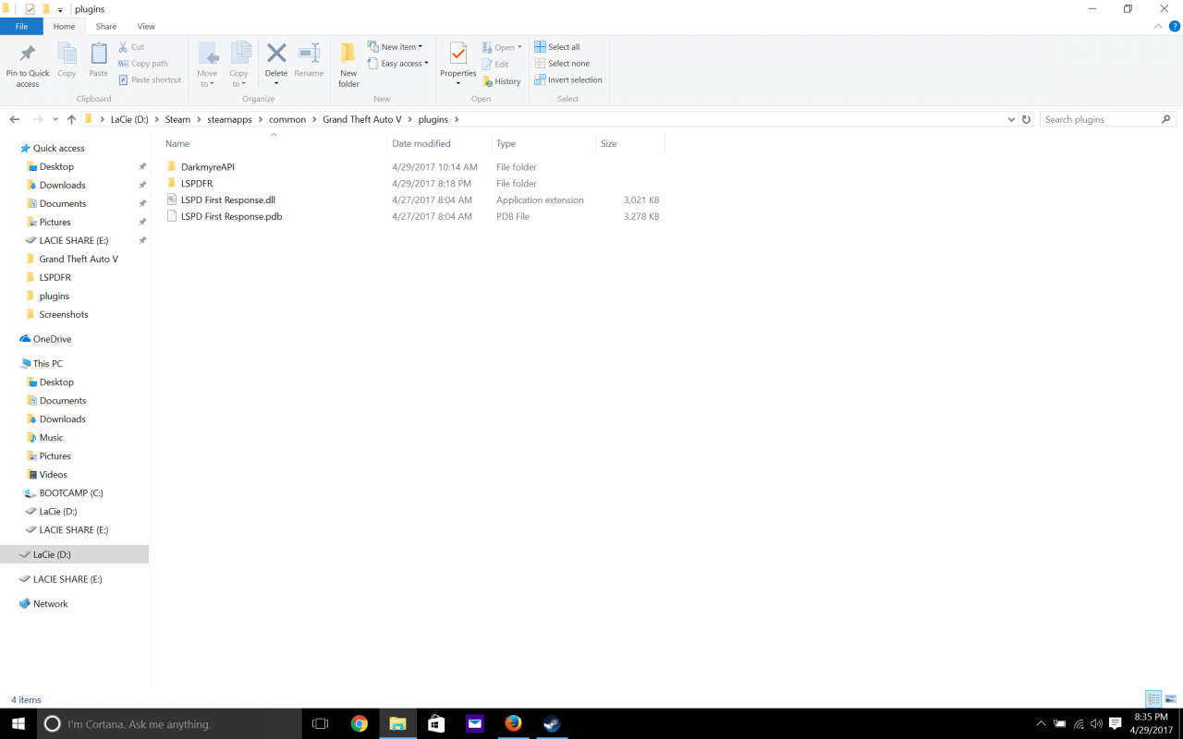Open the Share ribbon tab
The height and width of the screenshot is (739, 1183).
point(106,27)
